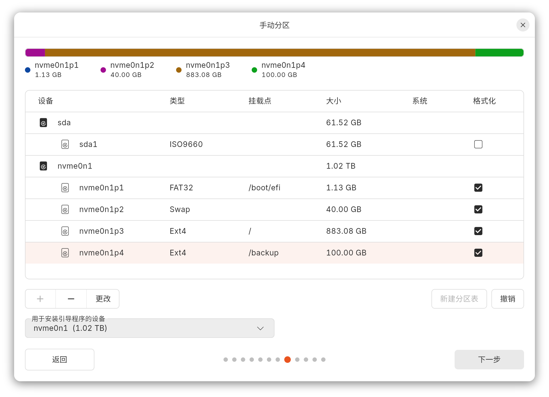The image size is (549, 397).
Task: Click the green nvme0n1p4 legend dot
Action: (x=254, y=70)
